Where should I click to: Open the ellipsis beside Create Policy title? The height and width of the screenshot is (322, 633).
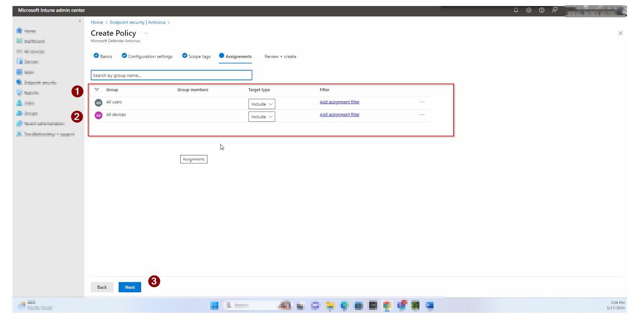coord(146,33)
